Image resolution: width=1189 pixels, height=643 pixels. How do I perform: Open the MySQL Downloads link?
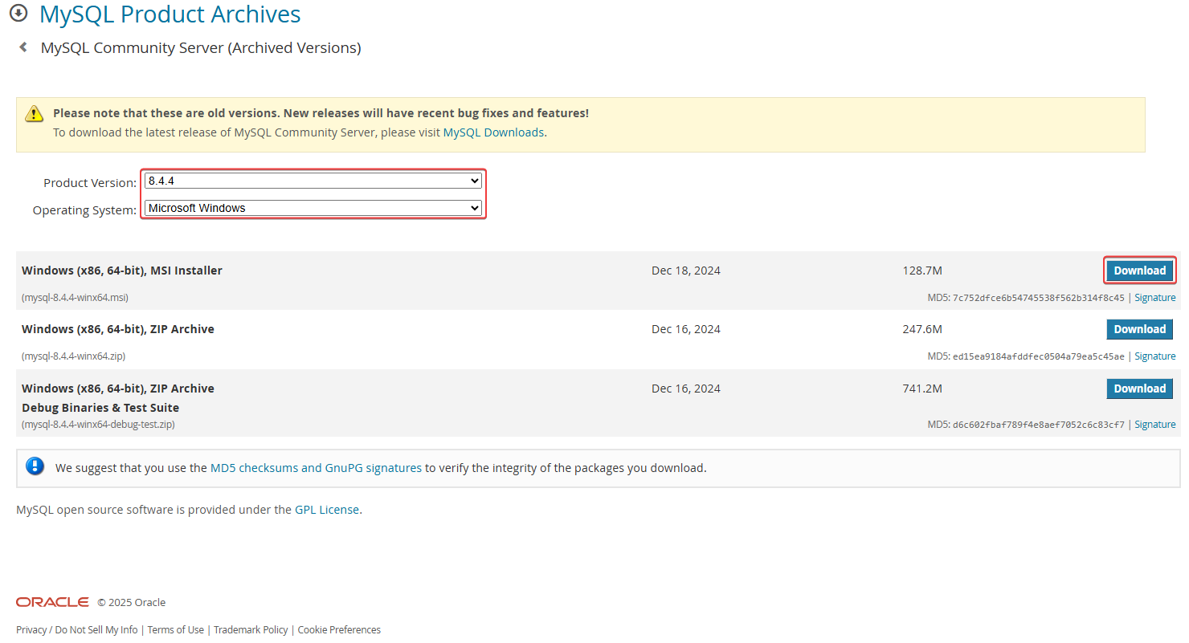pyautogui.click(x=493, y=132)
